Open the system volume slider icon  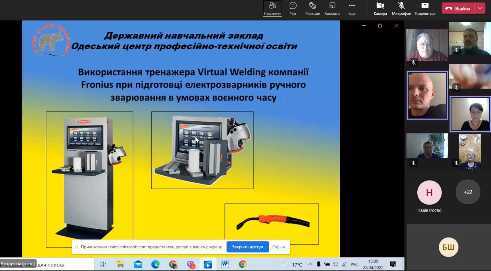click(335, 264)
